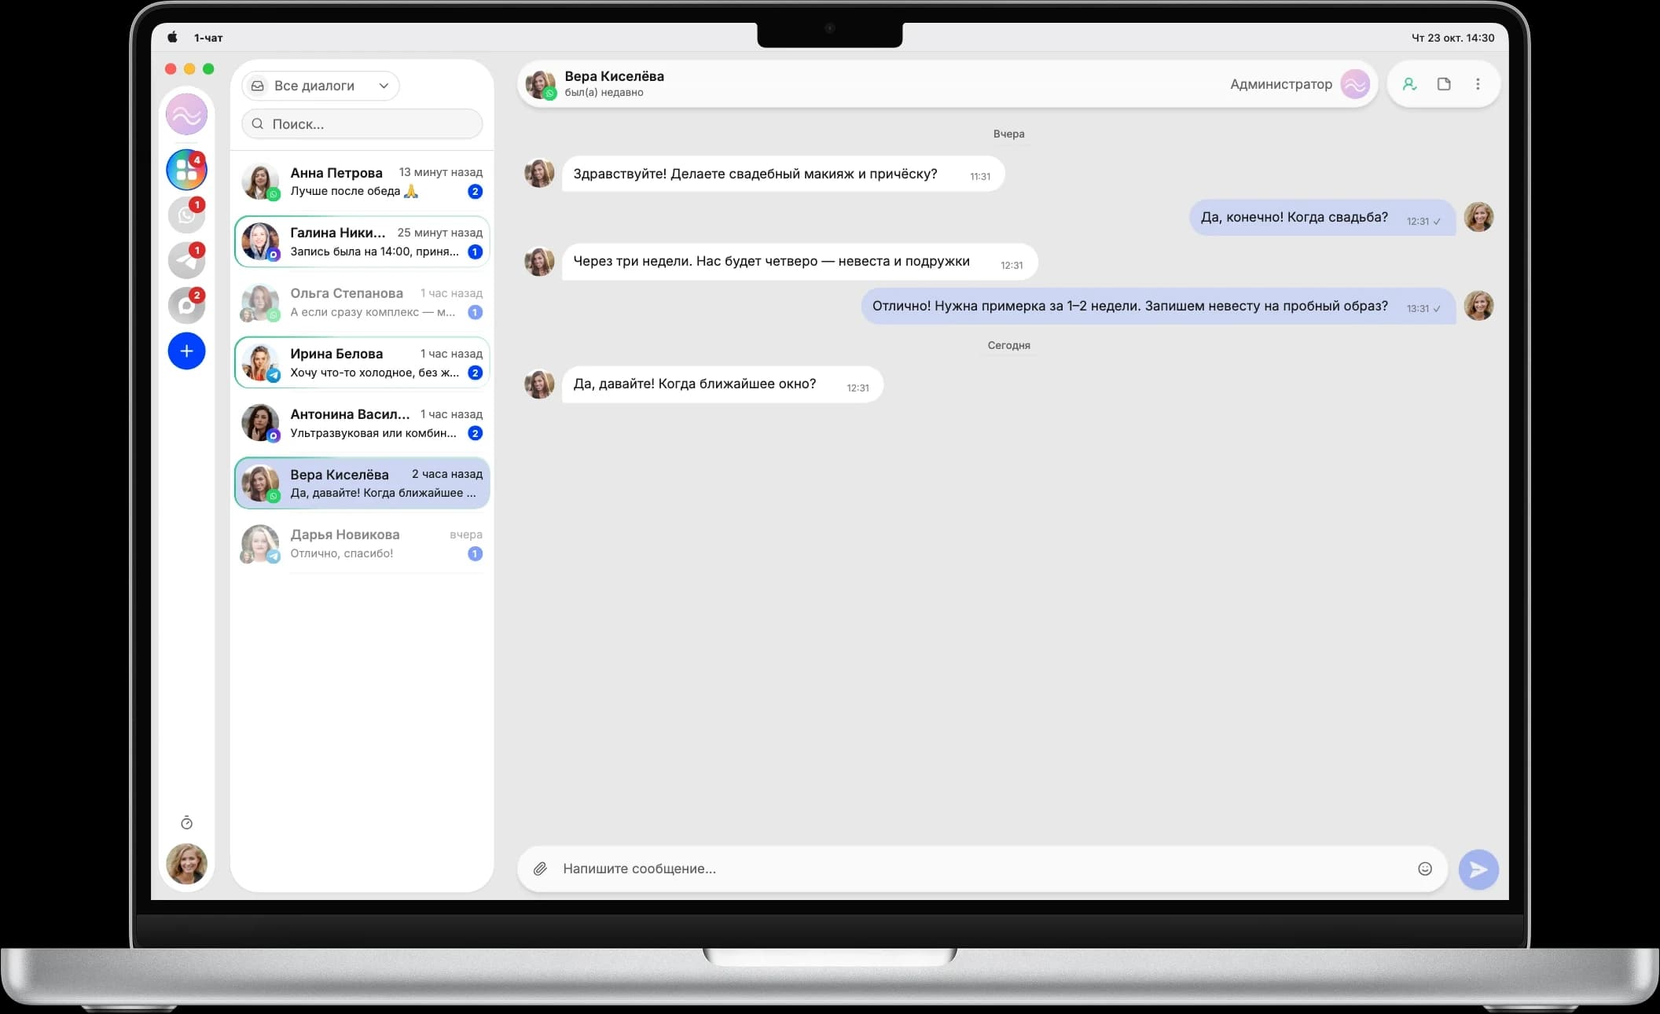Image resolution: width=1660 pixels, height=1014 pixels.
Task: Click 'Лучше после обеда' message preview
Action: pos(354,191)
